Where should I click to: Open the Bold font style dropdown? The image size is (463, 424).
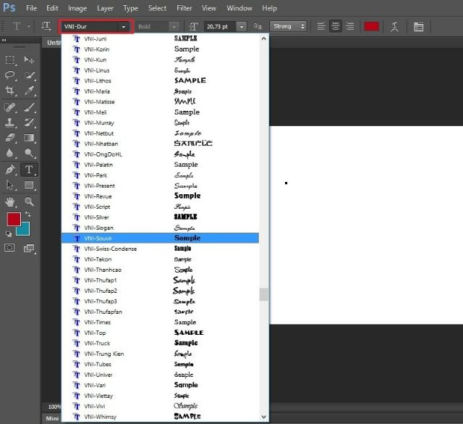click(174, 27)
